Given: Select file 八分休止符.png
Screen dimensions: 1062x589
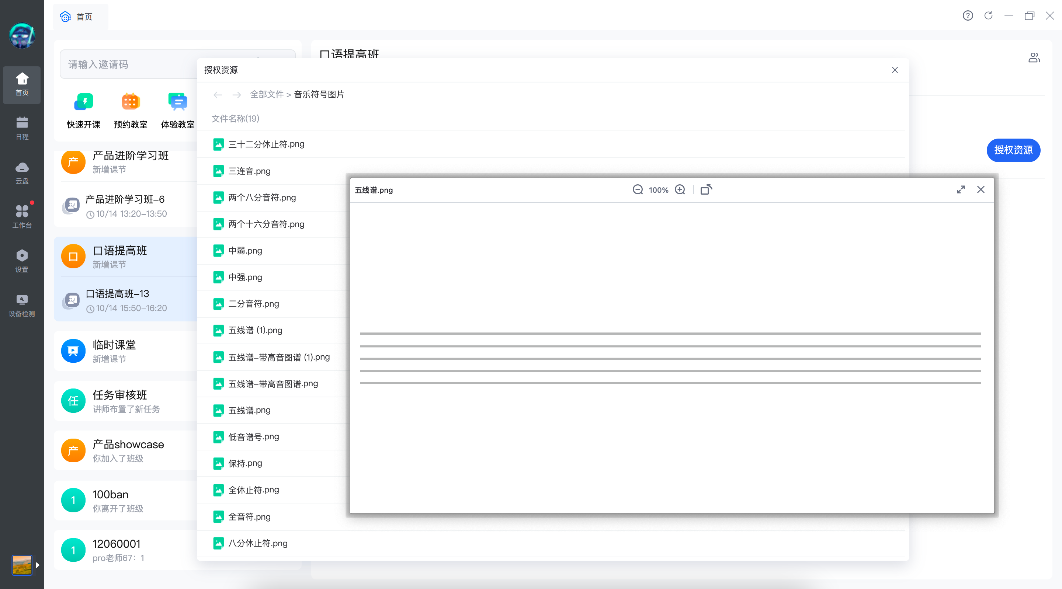Looking at the screenshot, I should pyautogui.click(x=551, y=543).
